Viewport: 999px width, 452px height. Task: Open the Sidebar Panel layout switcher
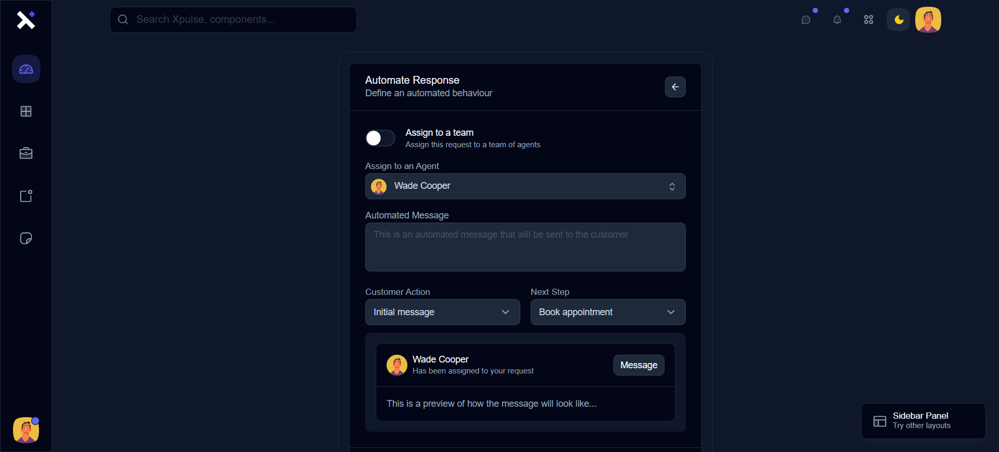click(x=923, y=421)
